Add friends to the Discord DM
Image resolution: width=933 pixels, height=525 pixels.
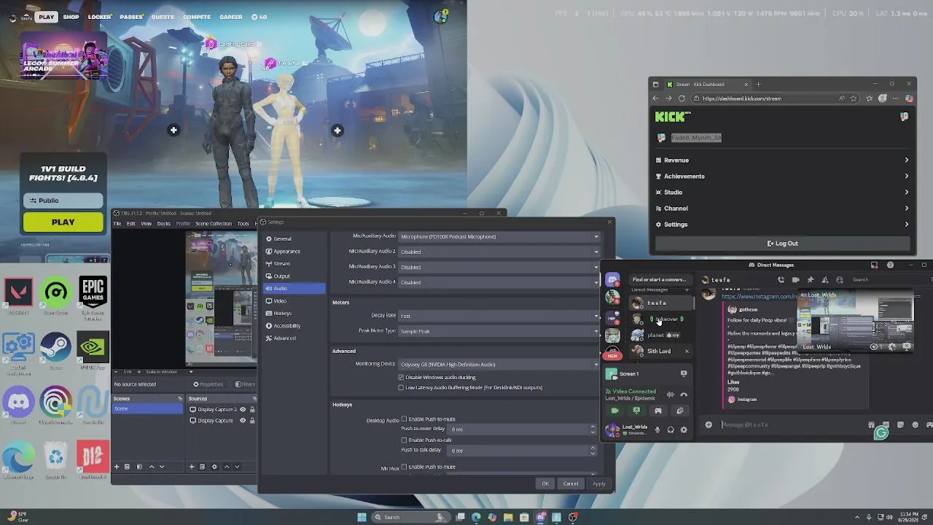824,279
